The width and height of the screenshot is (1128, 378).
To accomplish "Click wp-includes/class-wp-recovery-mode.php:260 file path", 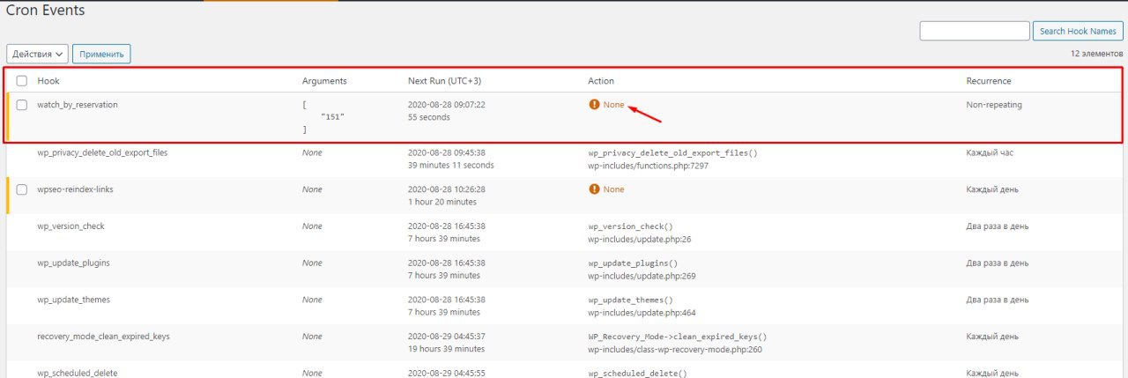I will (x=675, y=349).
